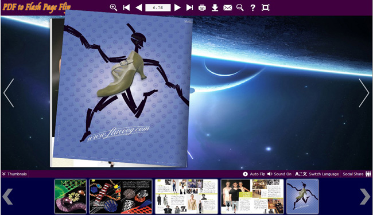
Task: Click the page number field showing 6-7/8
Action: pyautogui.click(x=158, y=7)
